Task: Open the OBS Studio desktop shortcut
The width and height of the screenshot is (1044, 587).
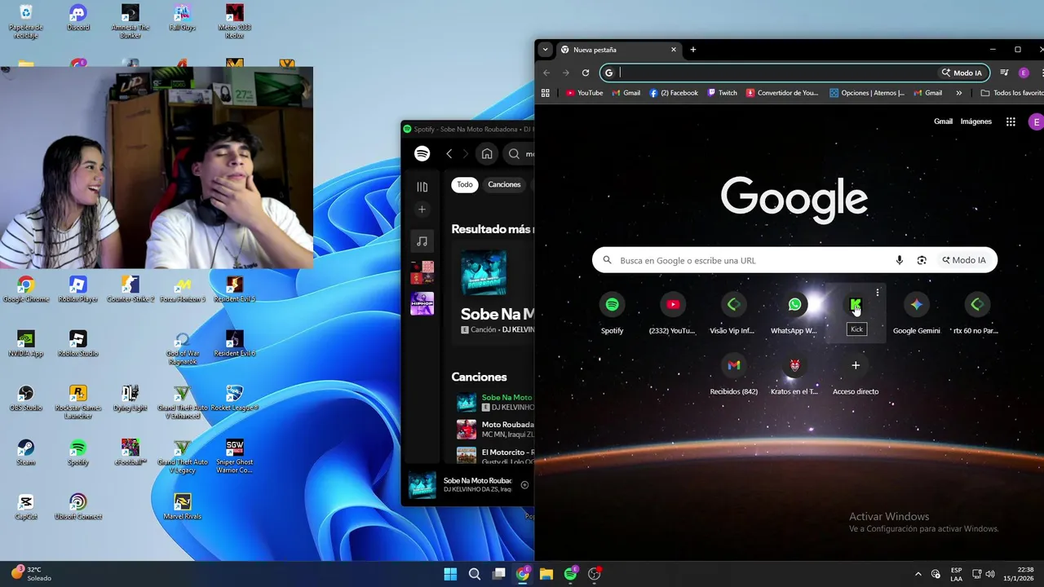Action: point(25,398)
